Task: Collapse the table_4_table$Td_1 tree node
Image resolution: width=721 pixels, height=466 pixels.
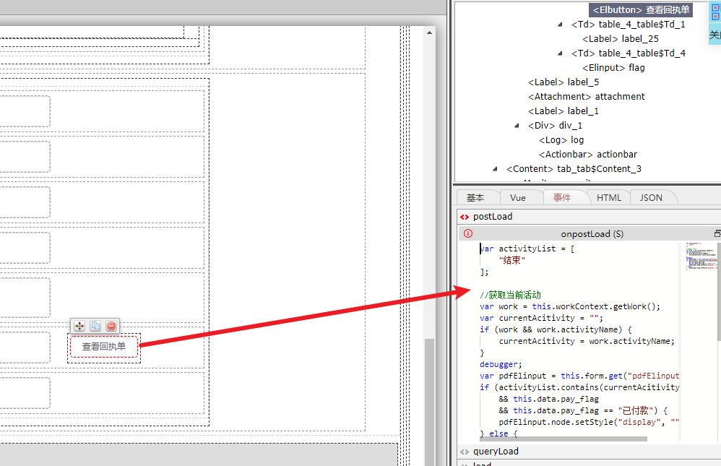Action: (x=561, y=25)
